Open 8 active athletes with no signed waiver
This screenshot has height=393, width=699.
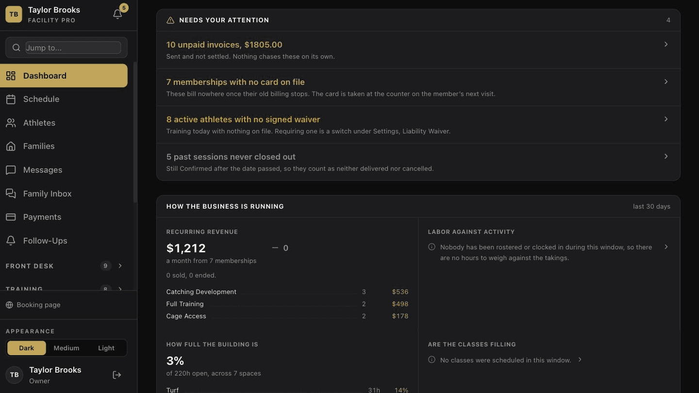[x=418, y=125]
